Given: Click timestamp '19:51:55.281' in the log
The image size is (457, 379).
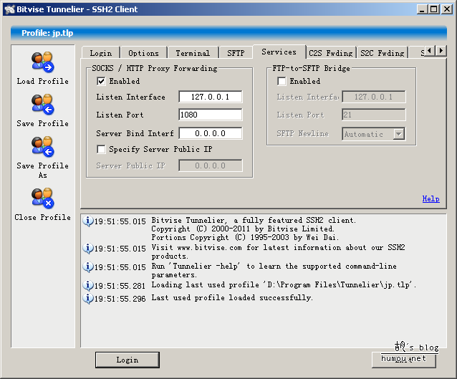Looking at the screenshot, I should pos(120,286).
